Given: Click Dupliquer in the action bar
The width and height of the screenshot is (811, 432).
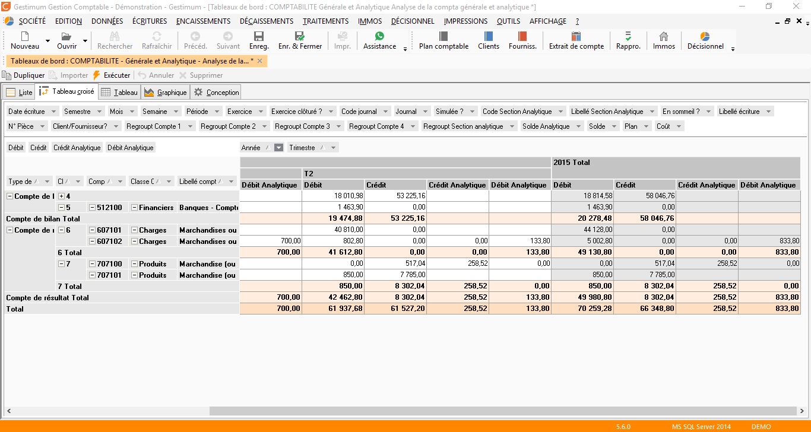Looking at the screenshot, I should click(x=23, y=75).
